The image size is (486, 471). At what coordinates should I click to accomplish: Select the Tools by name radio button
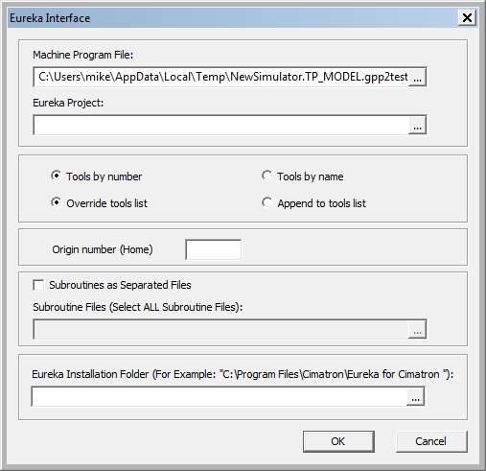point(266,176)
